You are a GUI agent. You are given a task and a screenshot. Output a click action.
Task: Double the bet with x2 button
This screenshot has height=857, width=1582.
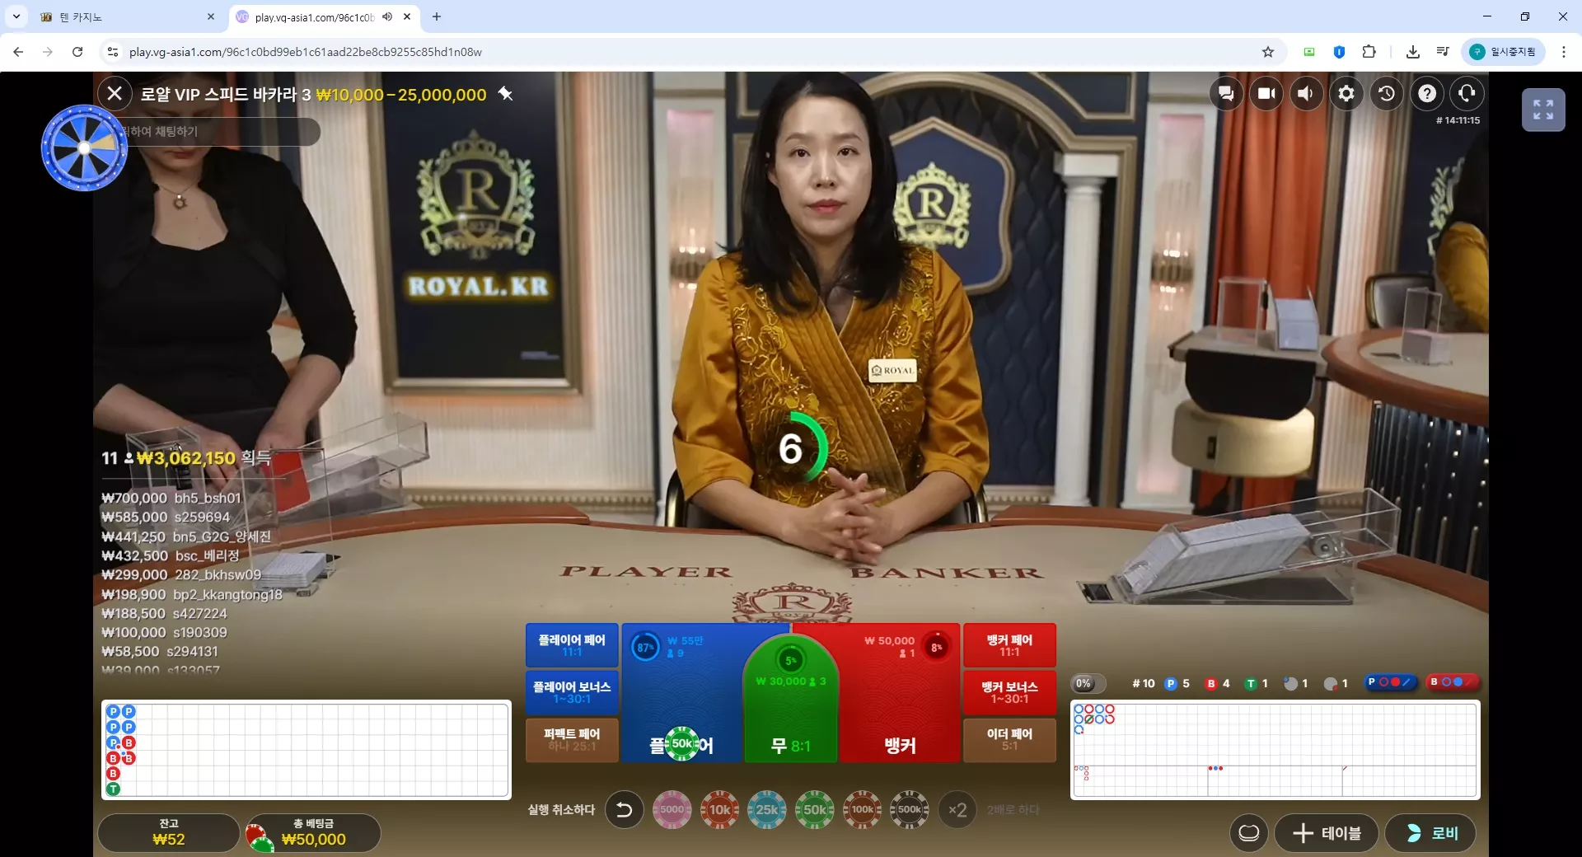pos(957,810)
